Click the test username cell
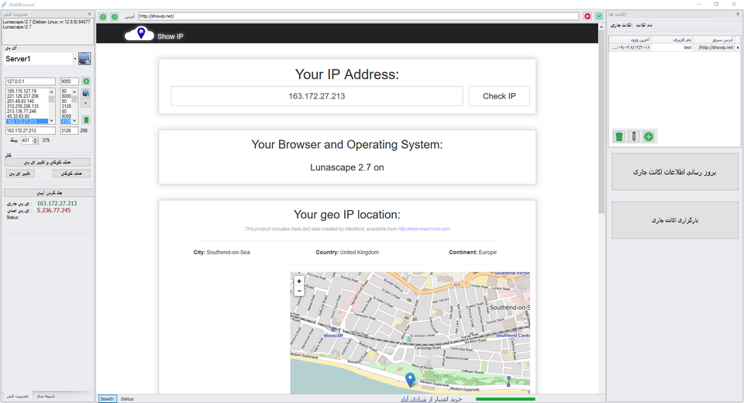Viewport: 744px width, 403px height. point(672,48)
